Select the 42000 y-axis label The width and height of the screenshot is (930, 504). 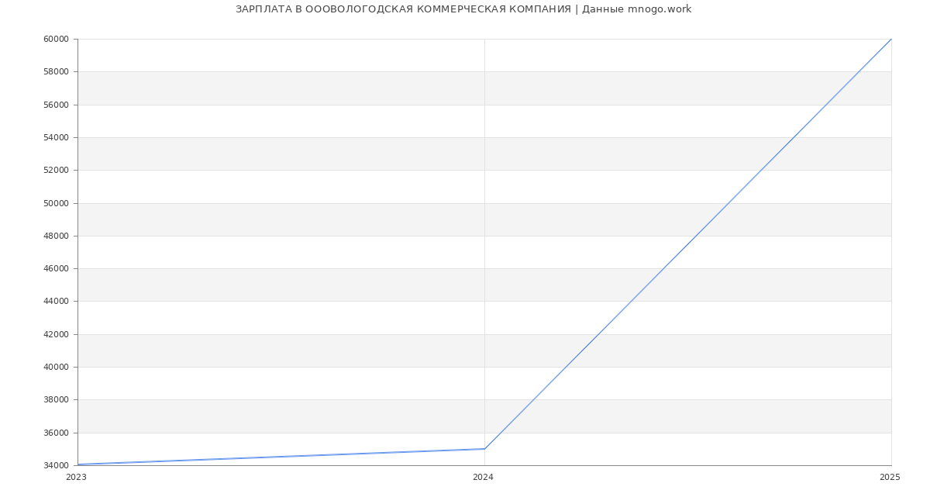[x=56, y=334]
